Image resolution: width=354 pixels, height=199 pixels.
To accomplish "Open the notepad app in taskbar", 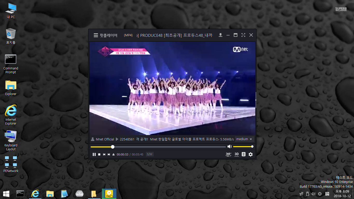I will point(65,194).
